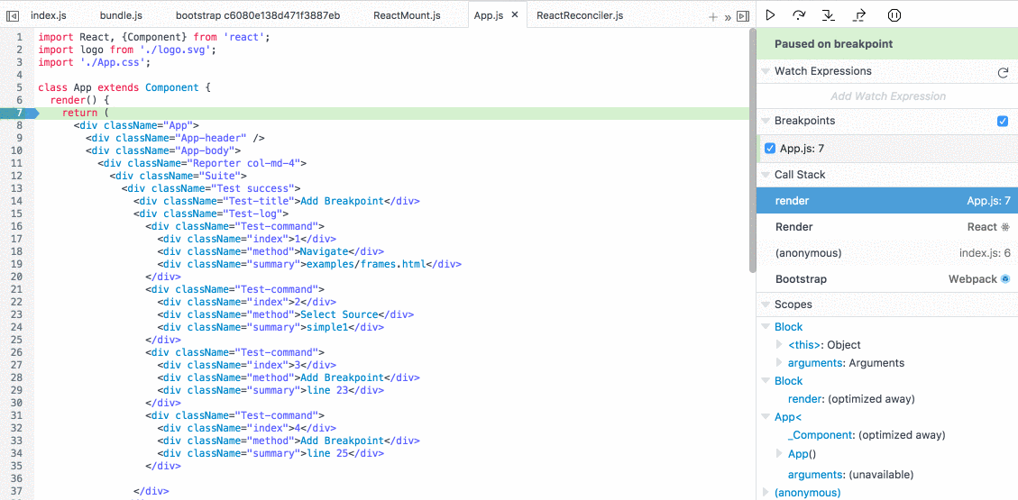This screenshot has width=1018, height=500.
Task: Click 'line 25' text on line 34
Action: pos(328,454)
